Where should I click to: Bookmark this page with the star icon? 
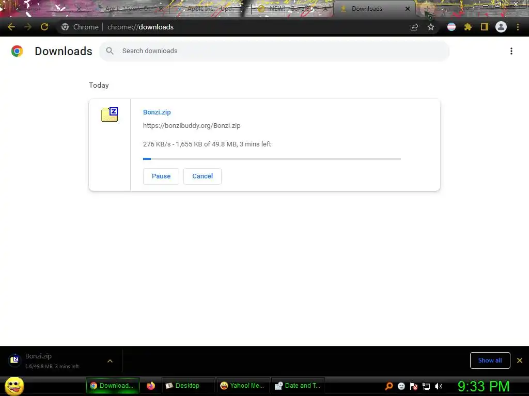431,27
